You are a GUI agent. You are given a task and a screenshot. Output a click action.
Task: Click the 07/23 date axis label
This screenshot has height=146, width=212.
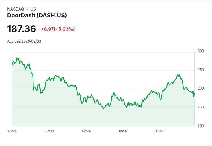click(160, 131)
